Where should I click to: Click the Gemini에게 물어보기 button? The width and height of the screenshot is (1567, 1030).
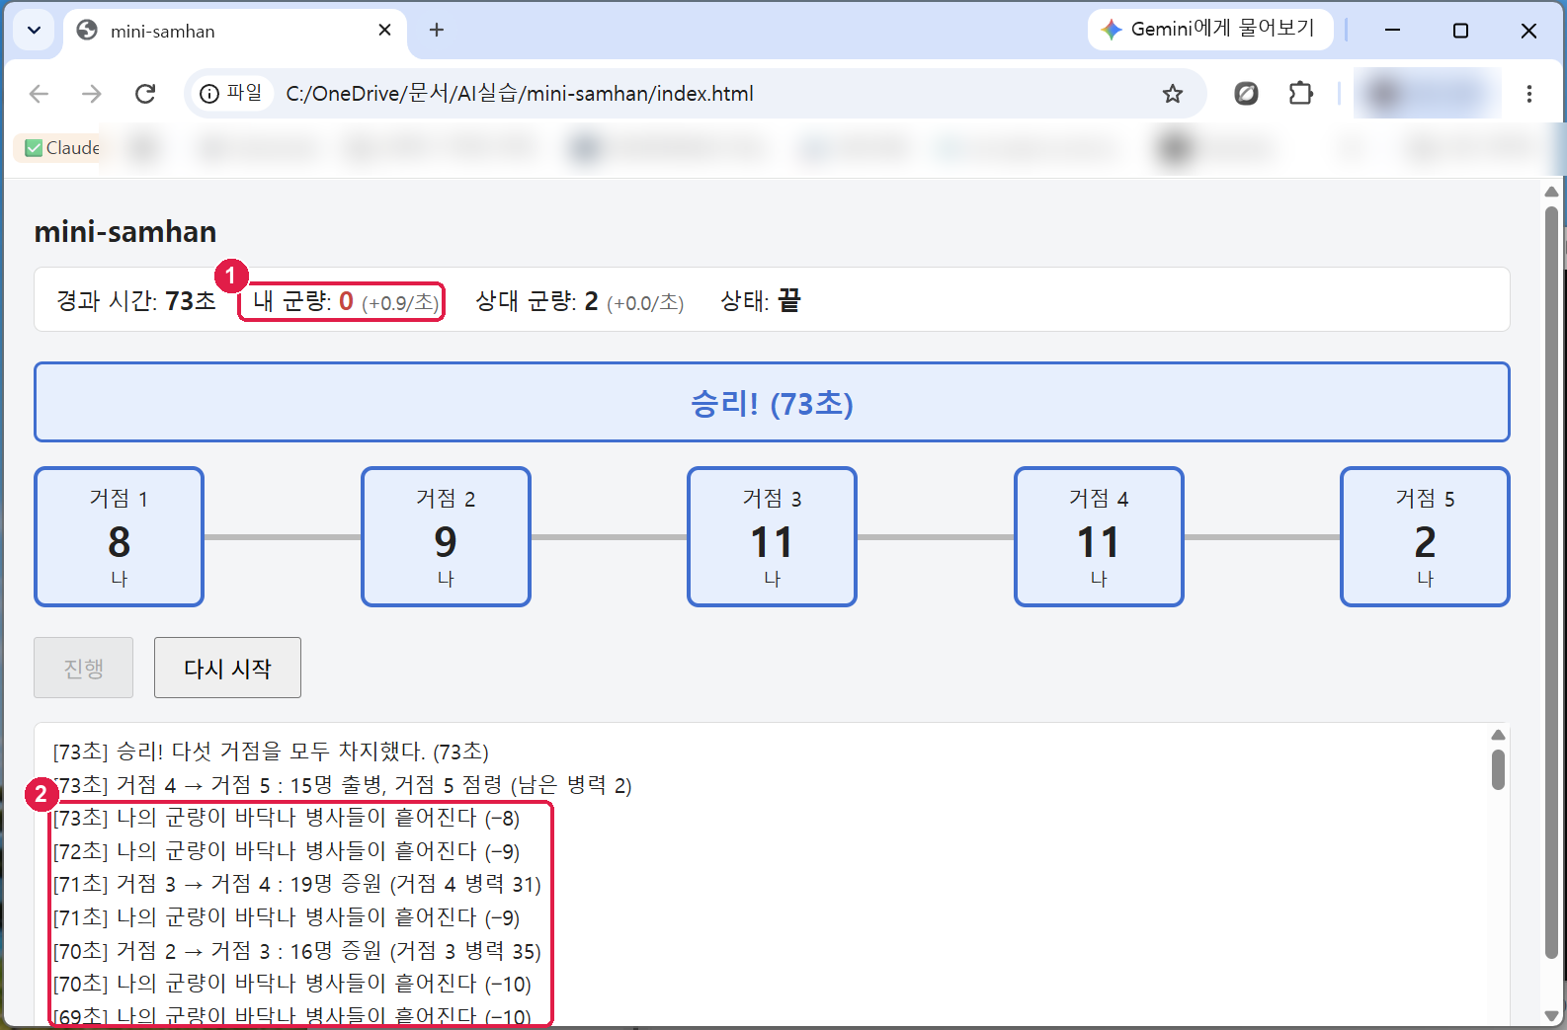1210,29
